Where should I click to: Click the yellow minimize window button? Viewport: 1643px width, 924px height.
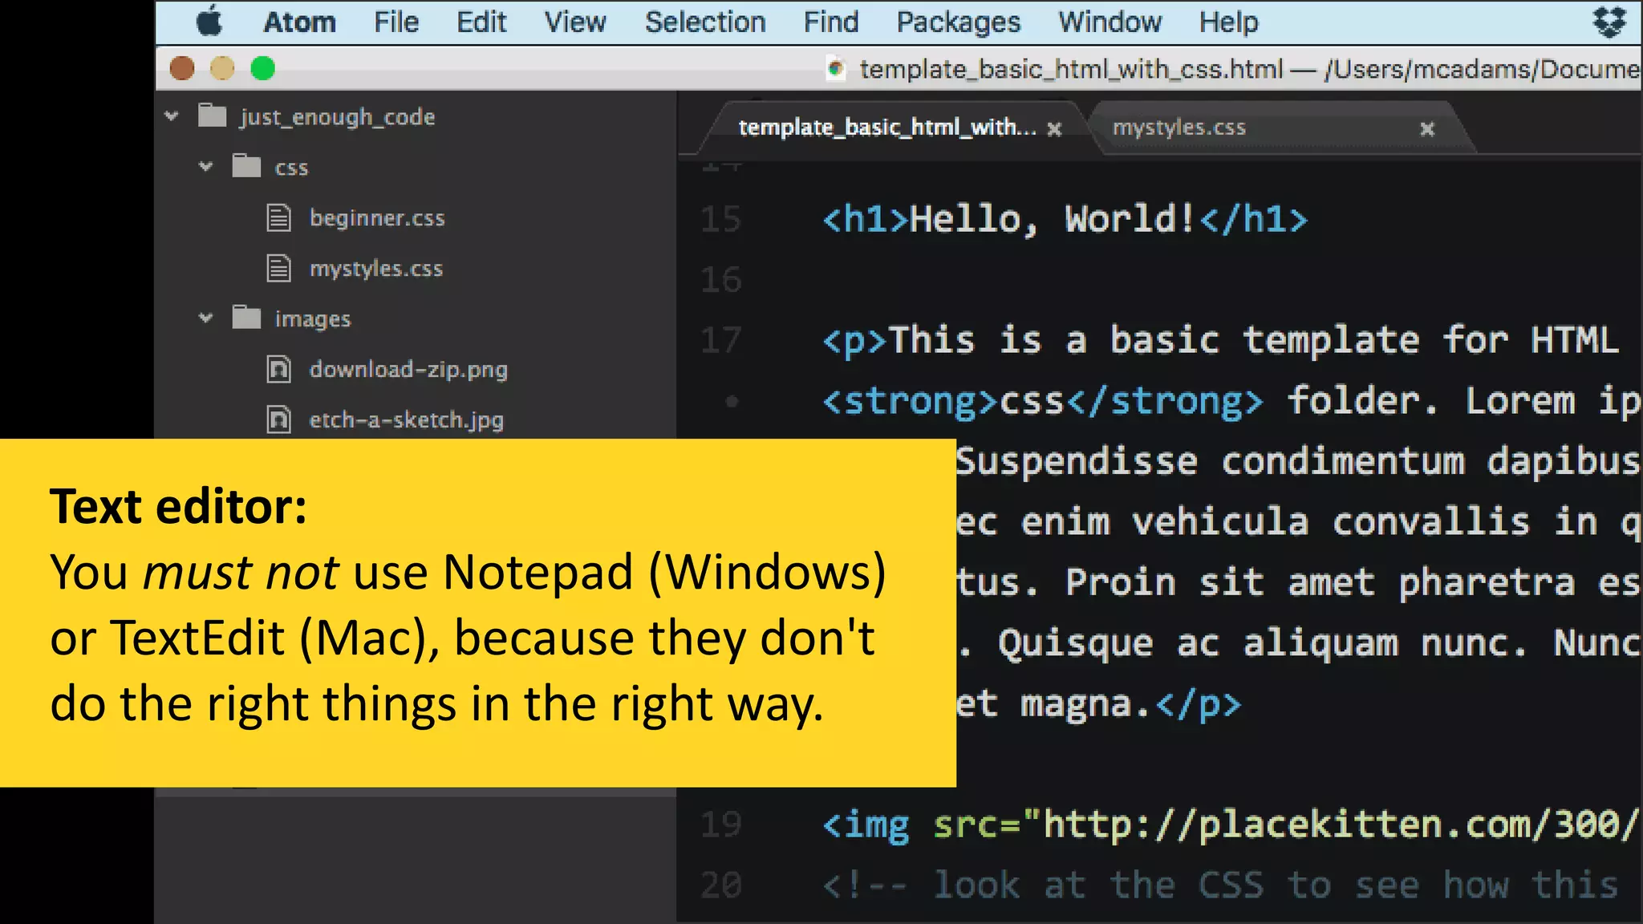click(222, 69)
